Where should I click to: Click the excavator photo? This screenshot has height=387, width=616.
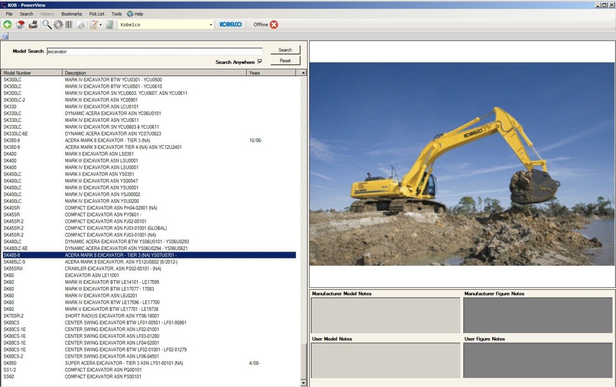(x=462, y=164)
